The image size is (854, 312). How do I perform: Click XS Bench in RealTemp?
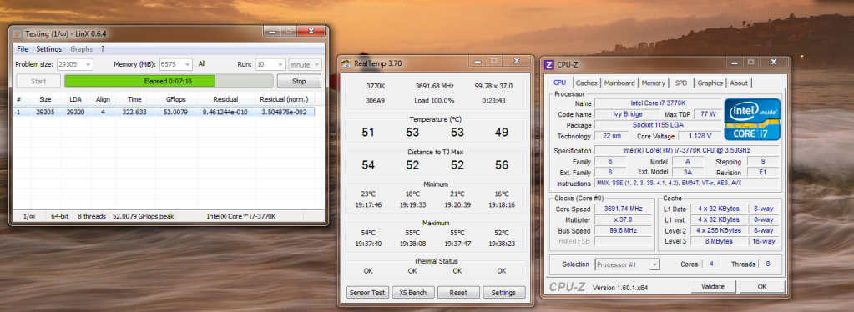[413, 293]
